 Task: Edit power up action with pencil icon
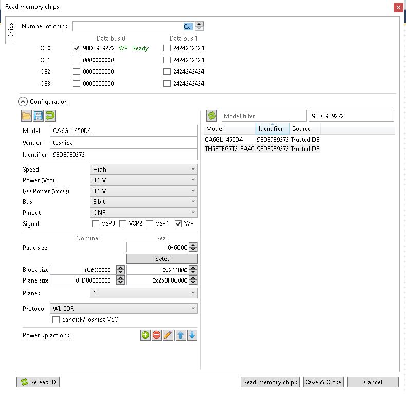pyautogui.click(x=168, y=335)
